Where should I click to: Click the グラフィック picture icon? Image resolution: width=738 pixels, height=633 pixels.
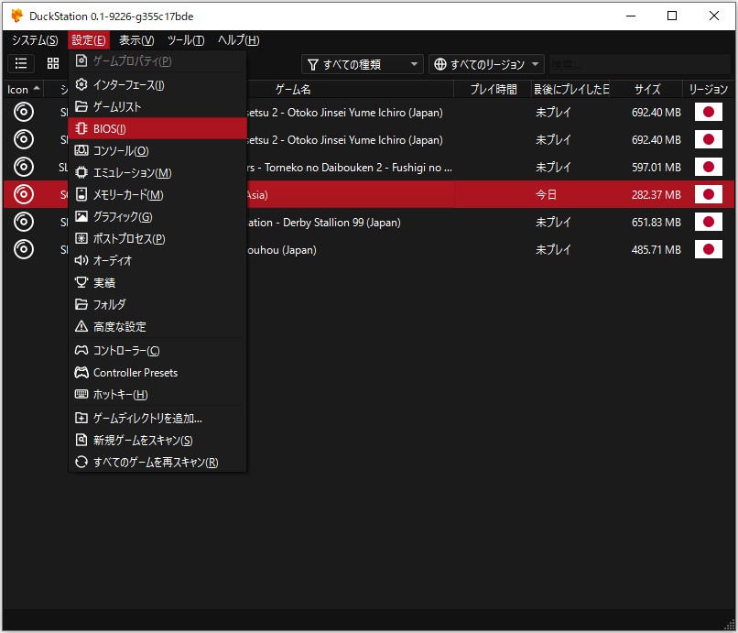[x=81, y=217]
